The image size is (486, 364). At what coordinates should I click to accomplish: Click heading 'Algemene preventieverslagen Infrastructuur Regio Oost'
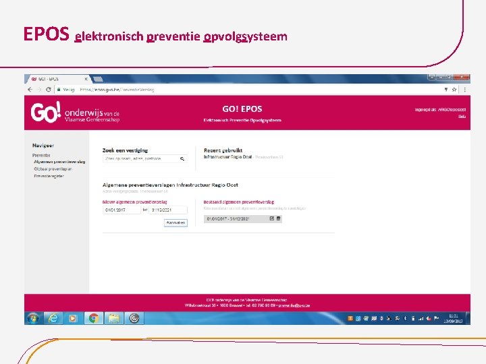click(170, 185)
